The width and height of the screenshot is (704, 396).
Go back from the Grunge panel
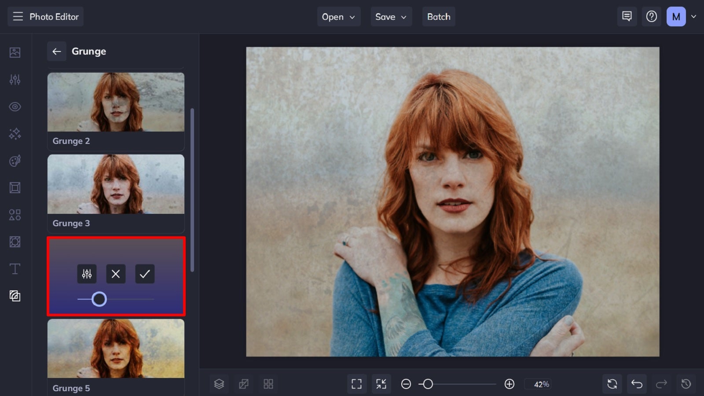coord(56,51)
